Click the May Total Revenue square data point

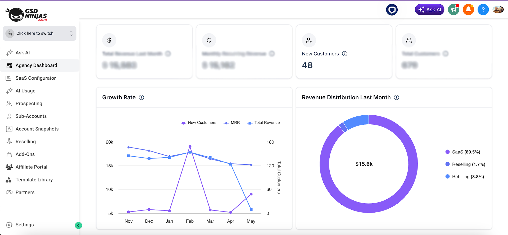[x=251, y=209]
